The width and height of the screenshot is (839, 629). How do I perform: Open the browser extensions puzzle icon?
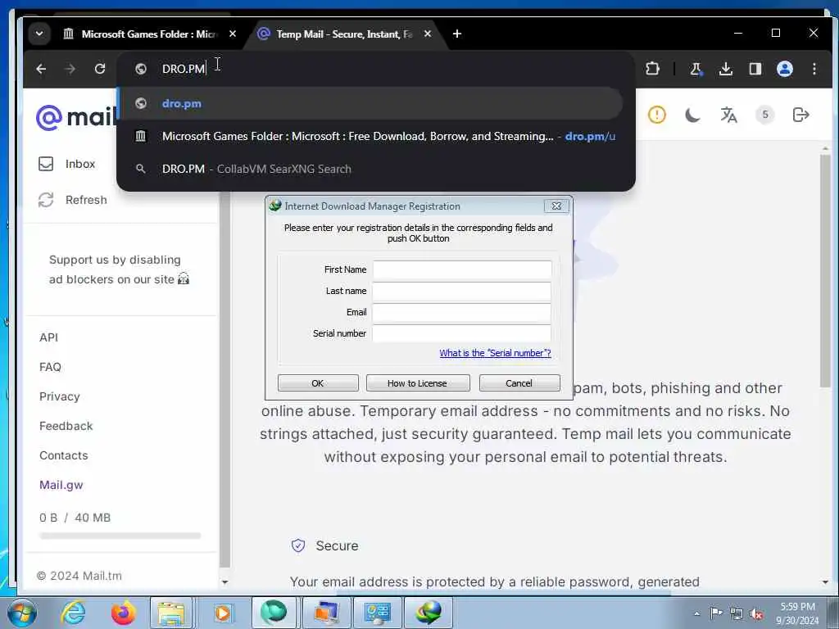point(652,69)
